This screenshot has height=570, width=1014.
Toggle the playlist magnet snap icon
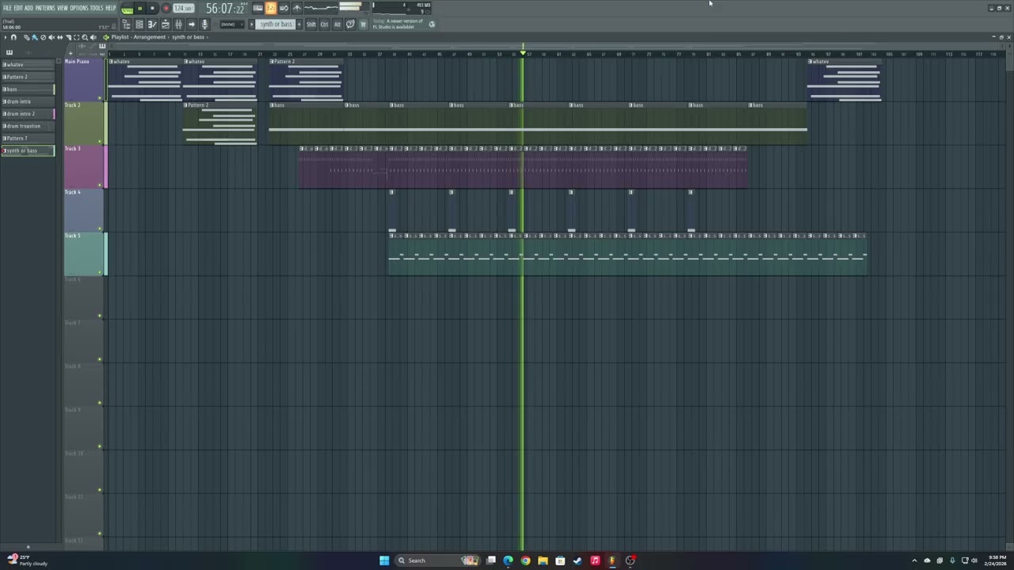13,37
